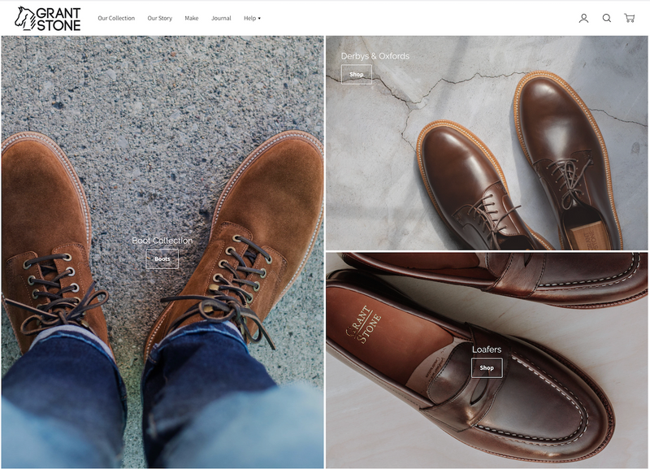Viewport: 650px width, 469px height.
Task: Click the arrow beside Help
Action: (259, 18)
